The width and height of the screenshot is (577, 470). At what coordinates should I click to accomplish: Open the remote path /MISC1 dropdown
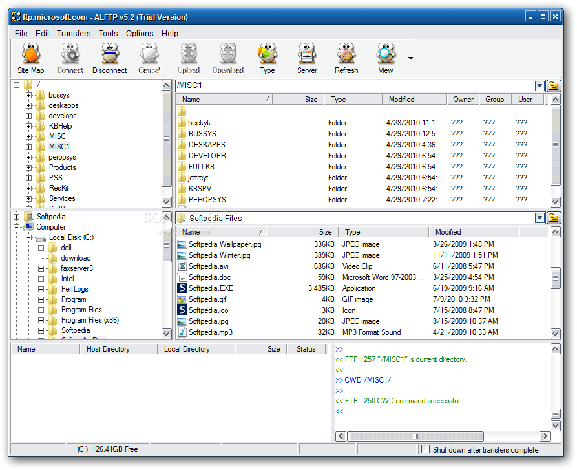point(540,86)
